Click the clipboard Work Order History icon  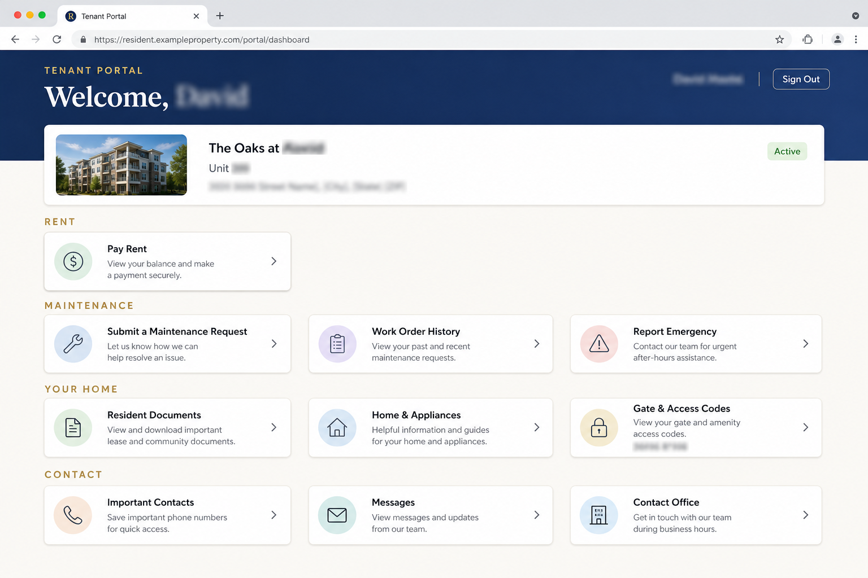337,344
